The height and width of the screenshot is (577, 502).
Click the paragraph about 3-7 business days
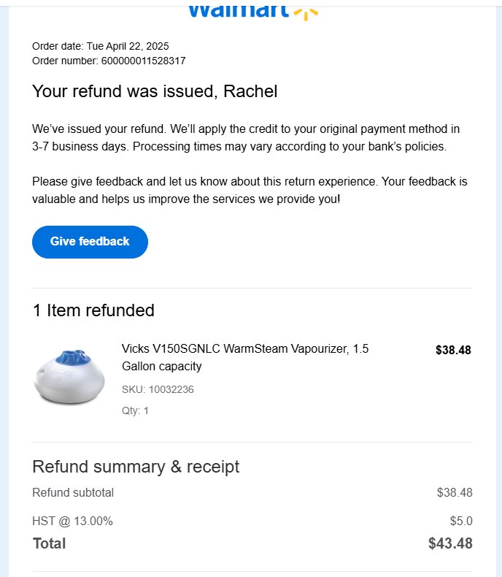[x=246, y=137]
